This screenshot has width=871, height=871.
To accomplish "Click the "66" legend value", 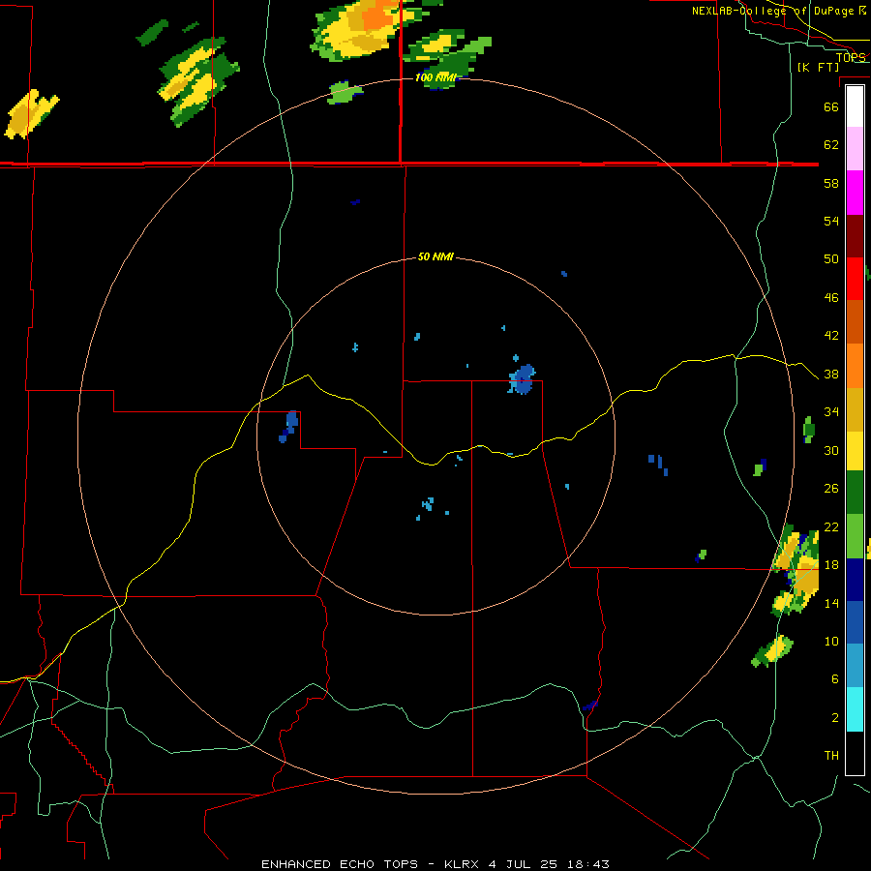I will (x=831, y=106).
